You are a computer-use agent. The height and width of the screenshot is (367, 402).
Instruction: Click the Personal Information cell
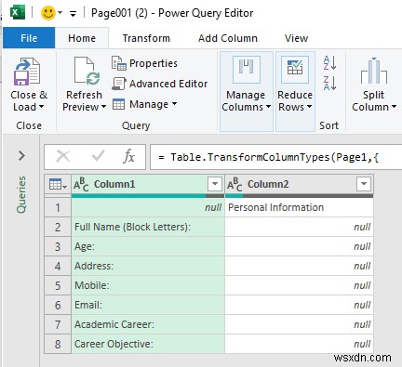[x=299, y=207]
